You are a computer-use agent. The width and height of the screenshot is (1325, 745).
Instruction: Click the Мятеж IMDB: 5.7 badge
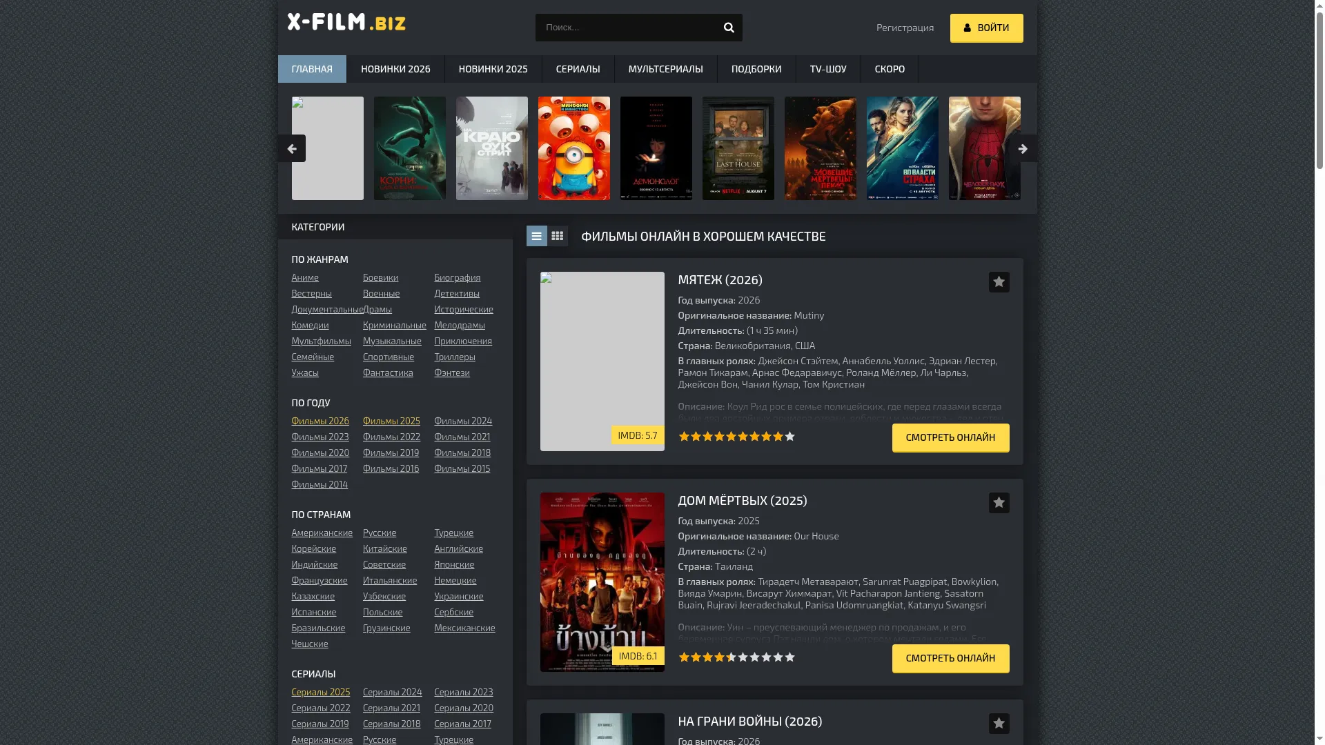638,435
